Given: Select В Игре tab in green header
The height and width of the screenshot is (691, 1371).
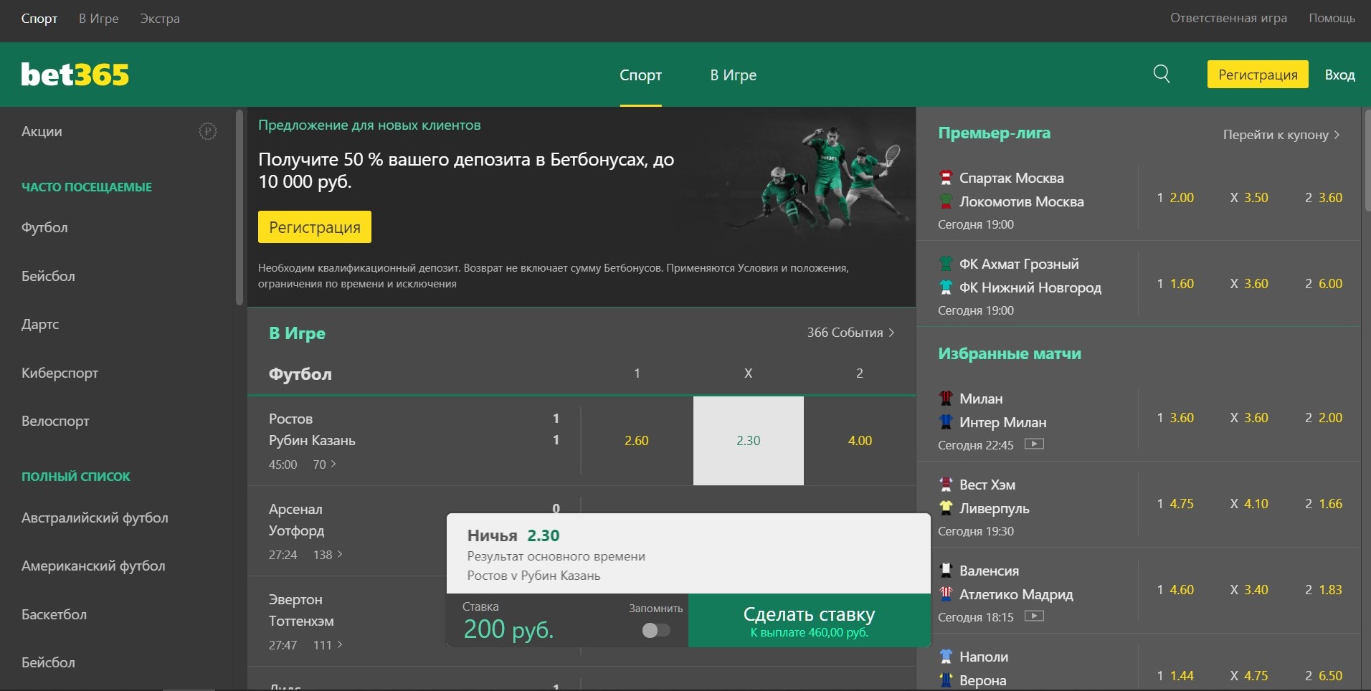Looking at the screenshot, I should pos(734,75).
